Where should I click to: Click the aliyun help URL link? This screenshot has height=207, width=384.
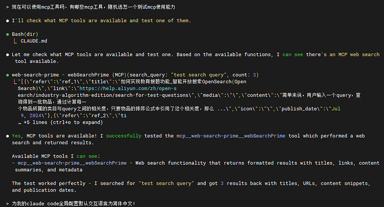[x=128, y=88]
